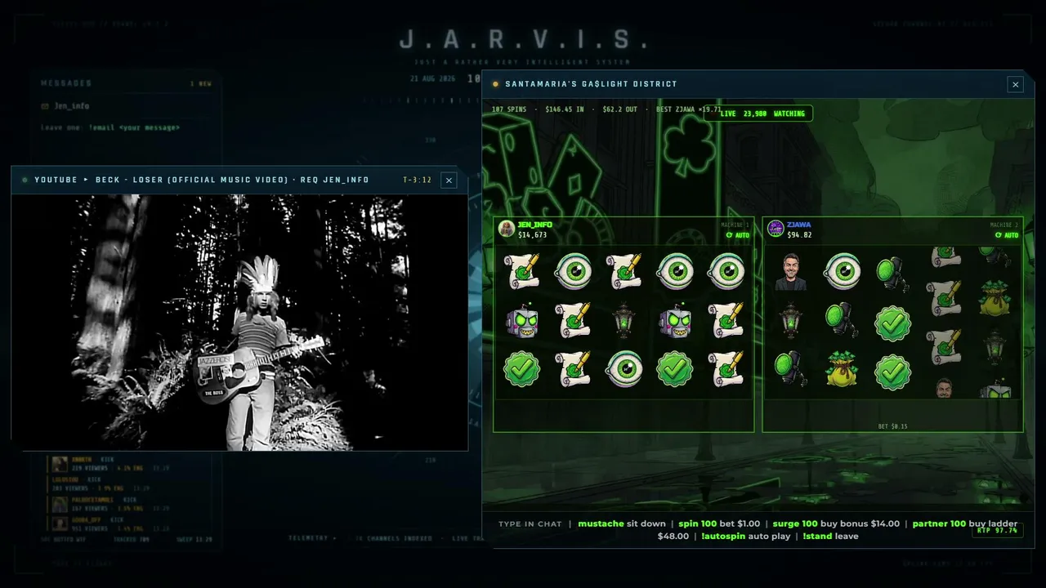Click the BET $0.15 label under ZJAWA's reels

click(x=892, y=426)
